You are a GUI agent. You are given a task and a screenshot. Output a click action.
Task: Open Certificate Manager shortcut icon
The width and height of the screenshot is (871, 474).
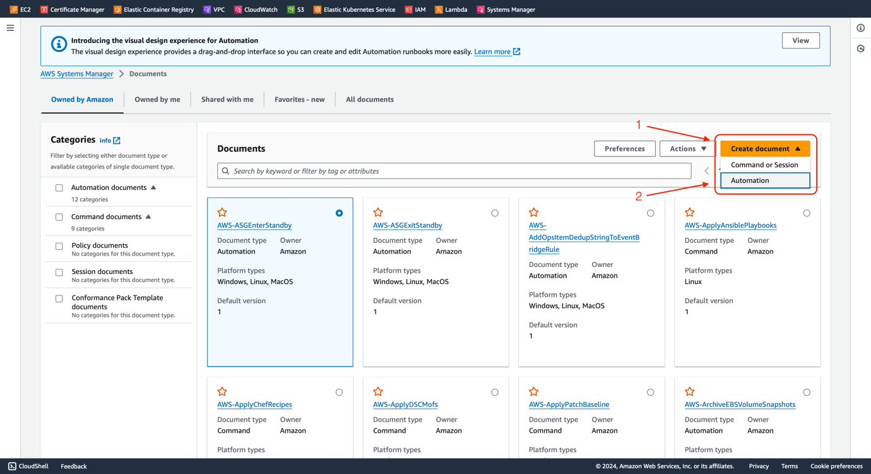click(x=44, y=9)
